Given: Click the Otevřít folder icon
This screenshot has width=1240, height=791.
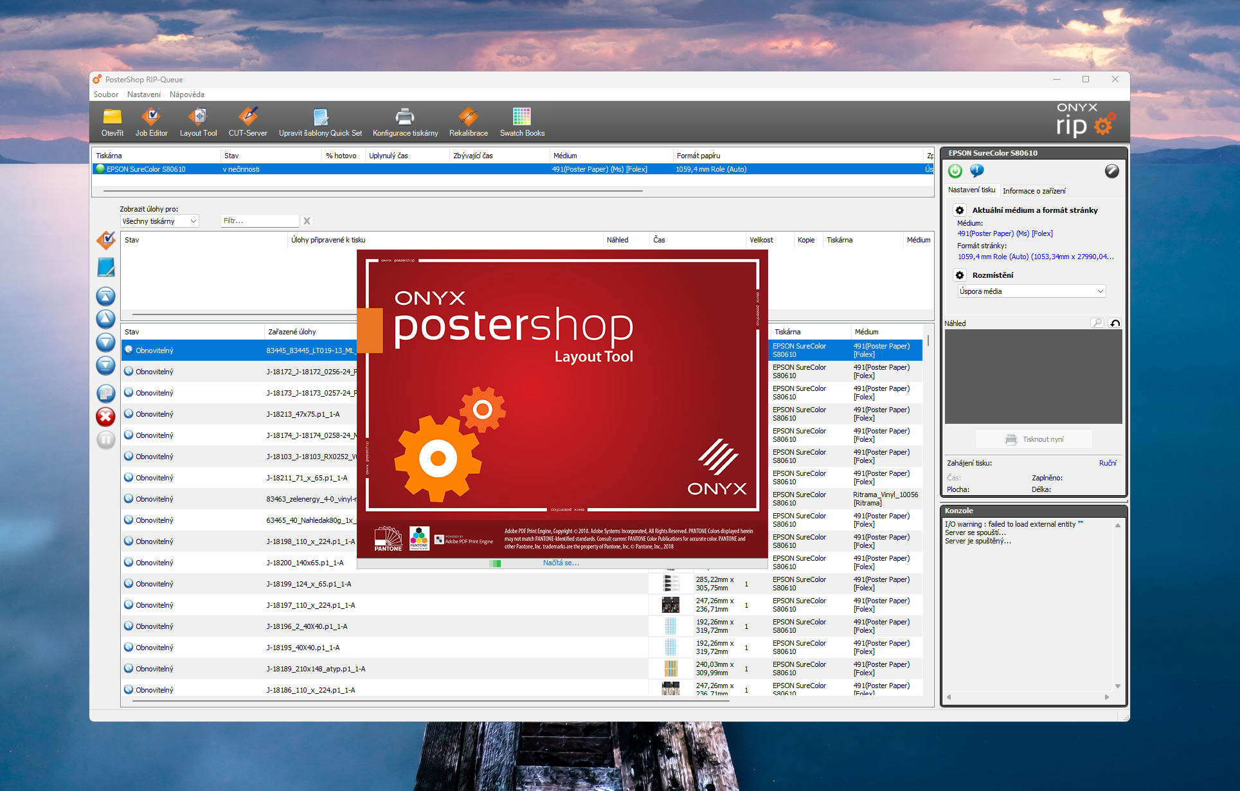Looking at the screenshot, I should pos(112,116).
